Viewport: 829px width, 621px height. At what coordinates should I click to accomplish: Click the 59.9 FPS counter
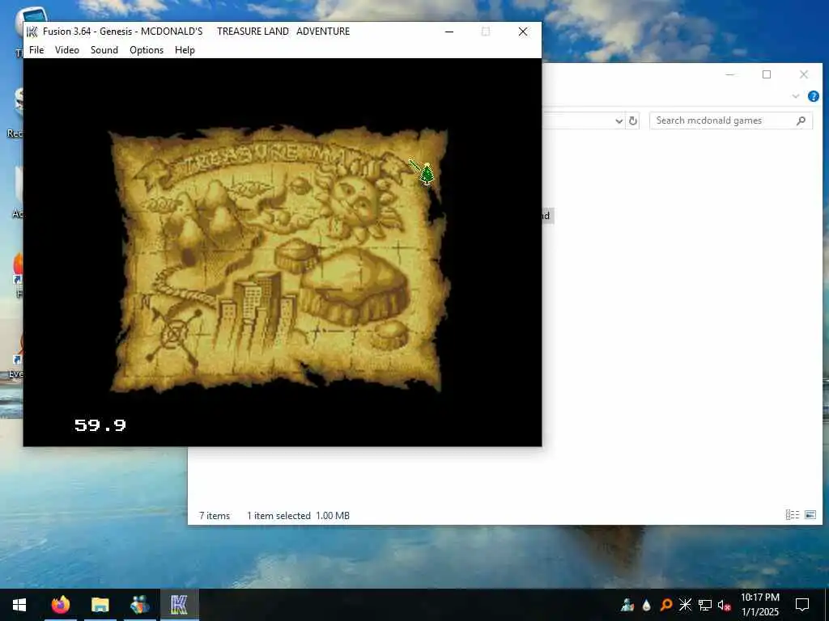pos(100,425)
